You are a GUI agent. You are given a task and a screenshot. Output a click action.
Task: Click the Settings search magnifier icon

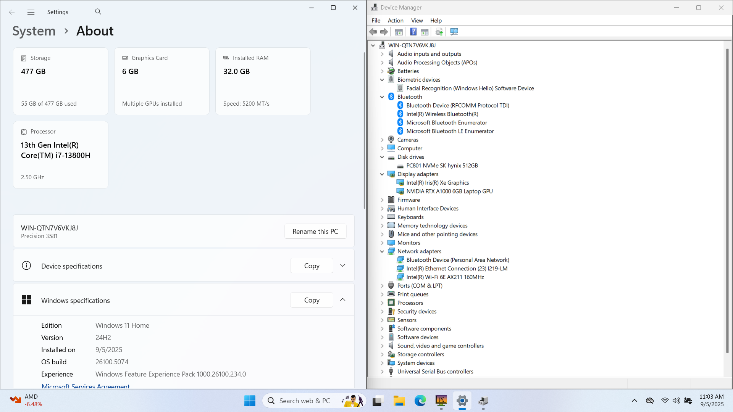tap(98, 12)
